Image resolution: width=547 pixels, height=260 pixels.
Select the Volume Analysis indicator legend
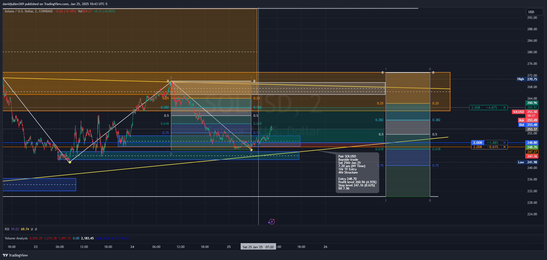click(16, 238)
